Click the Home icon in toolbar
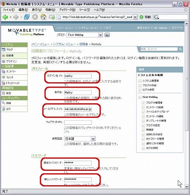Viewport: 190px width, 195px height. [44, 17]
